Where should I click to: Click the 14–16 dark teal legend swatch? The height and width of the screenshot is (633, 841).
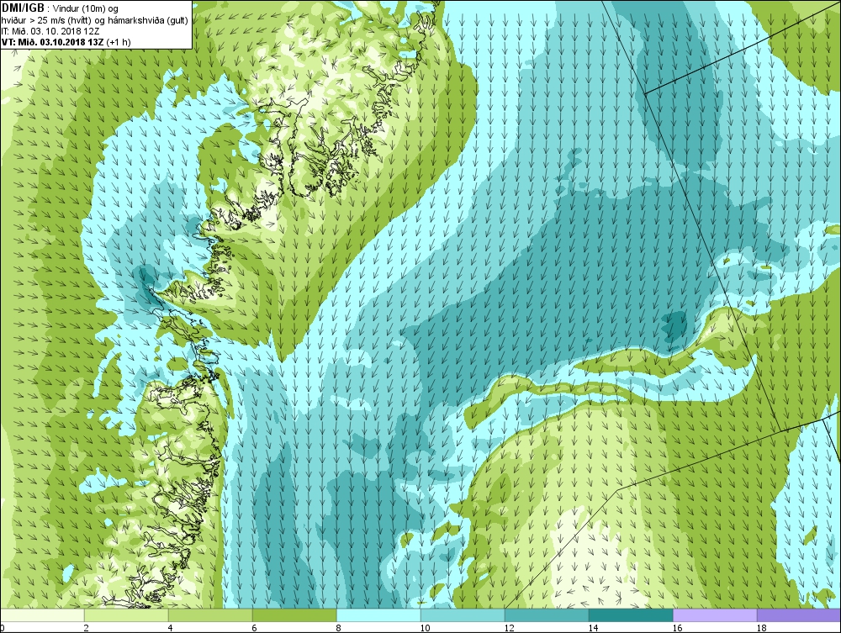(631, 615)
